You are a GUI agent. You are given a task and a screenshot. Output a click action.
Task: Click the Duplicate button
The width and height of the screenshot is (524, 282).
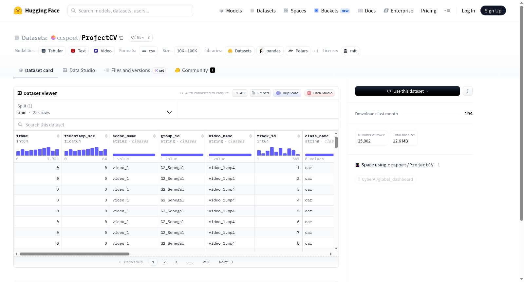[x=287, y=93]
